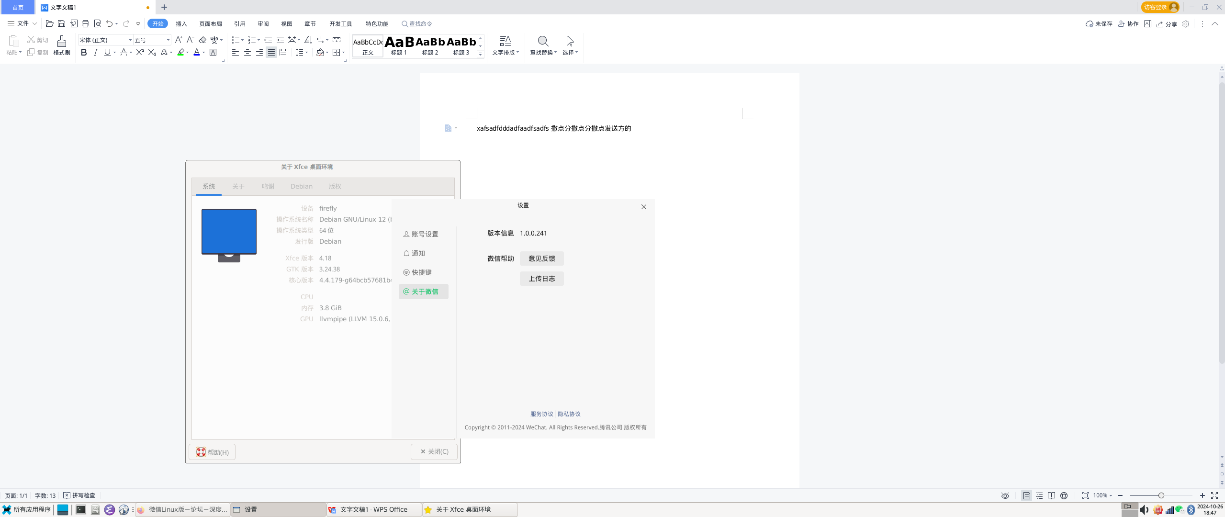This screenshot has height=517, width=1225.
Task: Click the zoom slider handle in status bar
Action: click(1161, 495)
